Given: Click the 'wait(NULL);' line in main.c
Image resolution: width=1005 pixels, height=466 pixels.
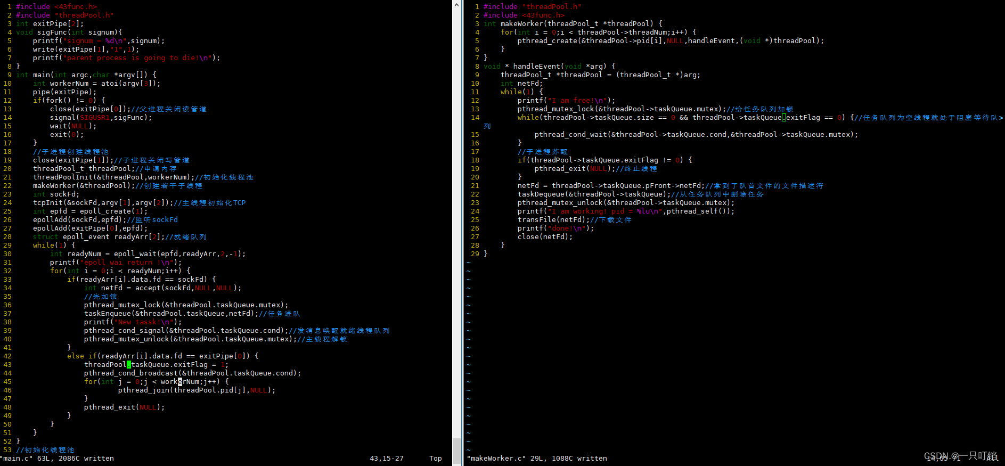Looking at the screenshot, I should (73, 126).
